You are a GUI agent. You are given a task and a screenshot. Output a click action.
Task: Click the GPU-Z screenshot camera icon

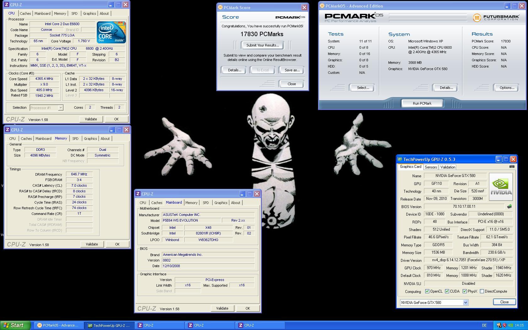tap(512, 167)
